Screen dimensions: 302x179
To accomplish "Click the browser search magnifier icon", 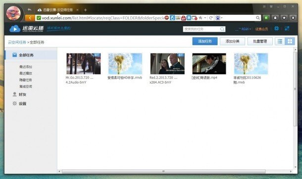I will point(258,18).
